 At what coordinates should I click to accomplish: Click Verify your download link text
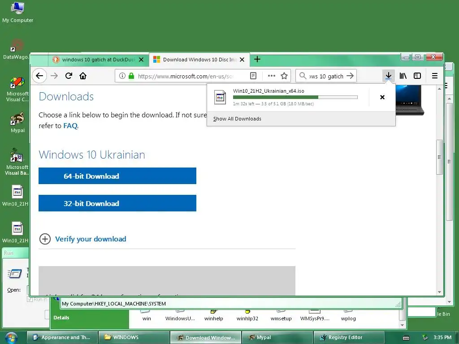click(91, 239)
